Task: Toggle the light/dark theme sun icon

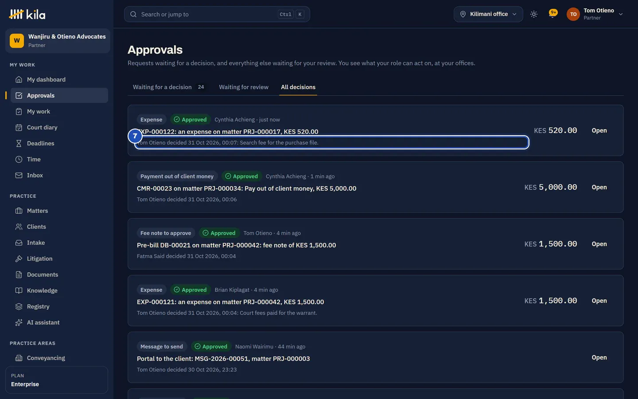Action: 534,14
